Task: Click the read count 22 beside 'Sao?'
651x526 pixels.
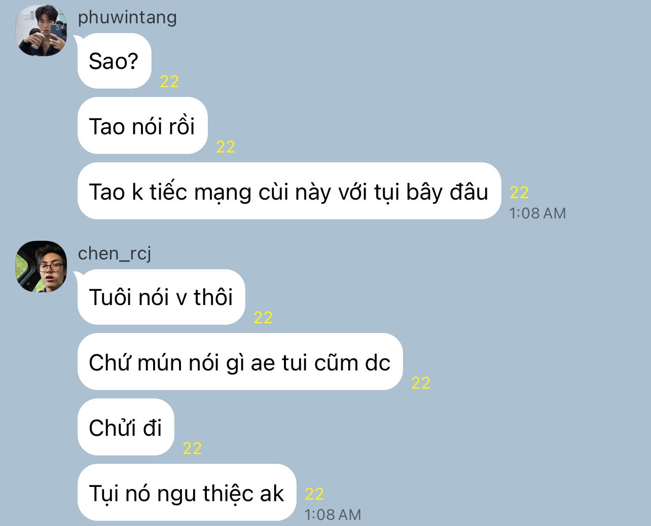Action: 169,82
